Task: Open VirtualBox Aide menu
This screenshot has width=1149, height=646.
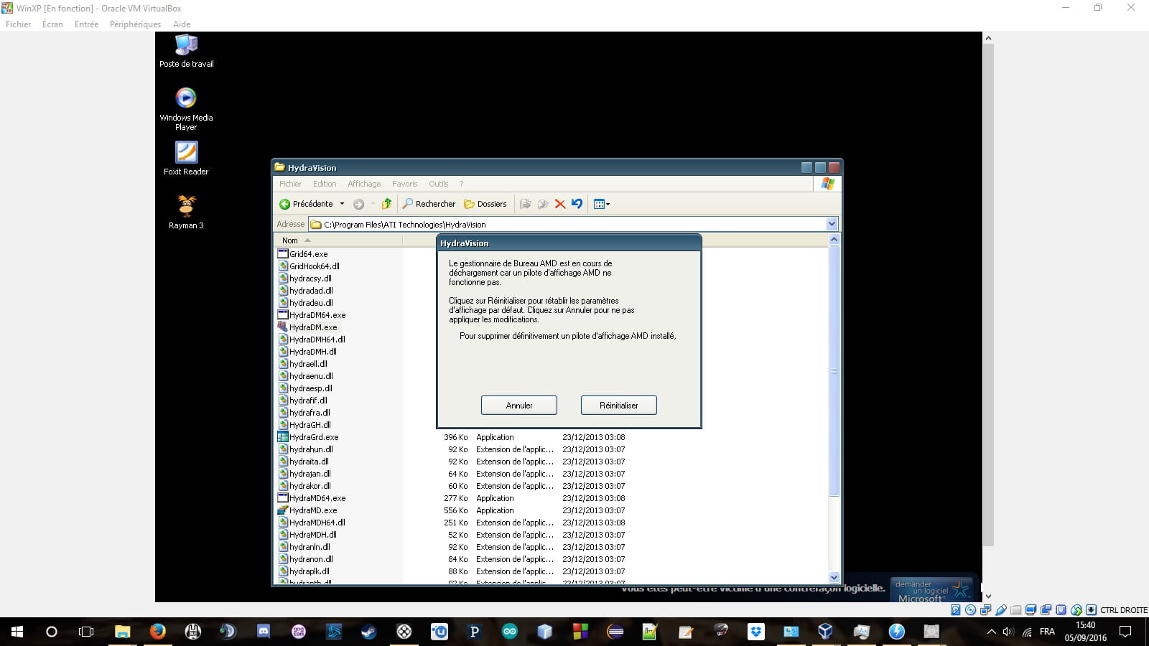Action: 182,24
